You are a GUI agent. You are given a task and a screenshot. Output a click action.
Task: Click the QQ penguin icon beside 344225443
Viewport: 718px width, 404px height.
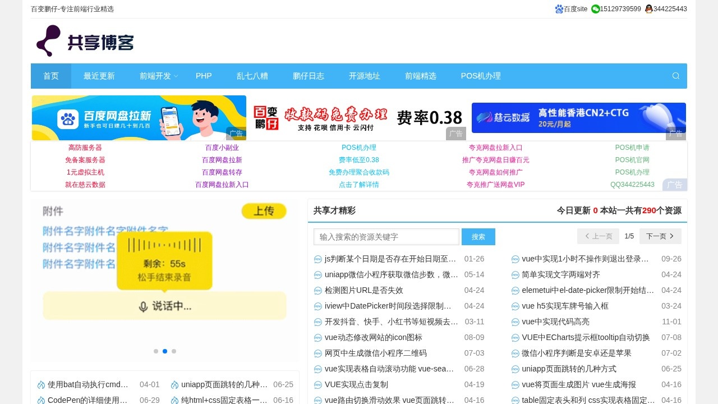[x=649, y=9]
